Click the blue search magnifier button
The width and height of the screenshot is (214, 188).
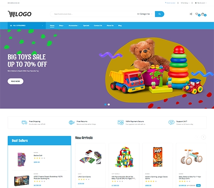point(160,14)
